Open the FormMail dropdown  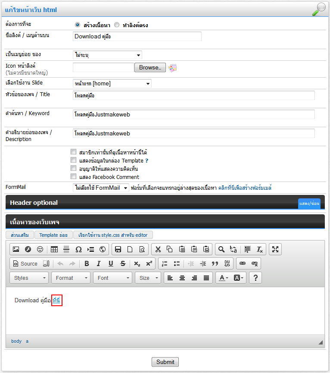tap(101, 188)
